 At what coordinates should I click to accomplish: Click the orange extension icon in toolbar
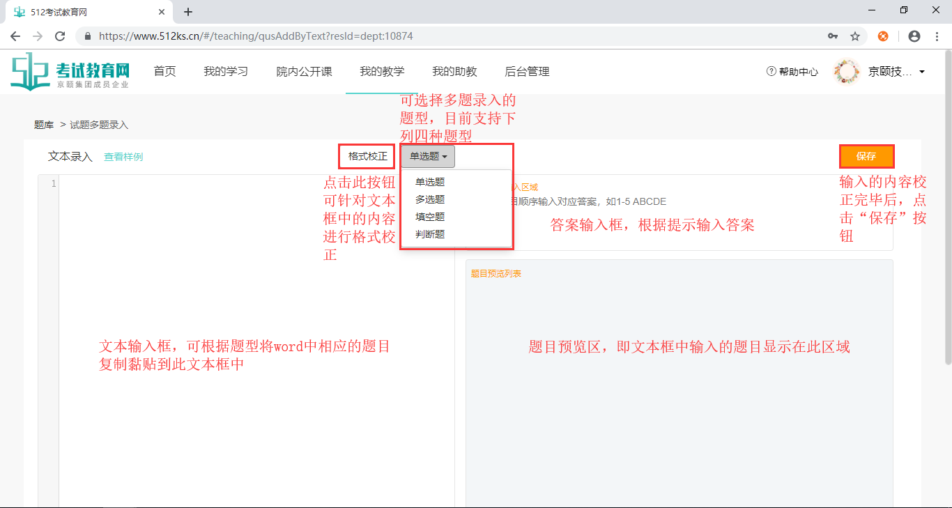pos(883,36)
